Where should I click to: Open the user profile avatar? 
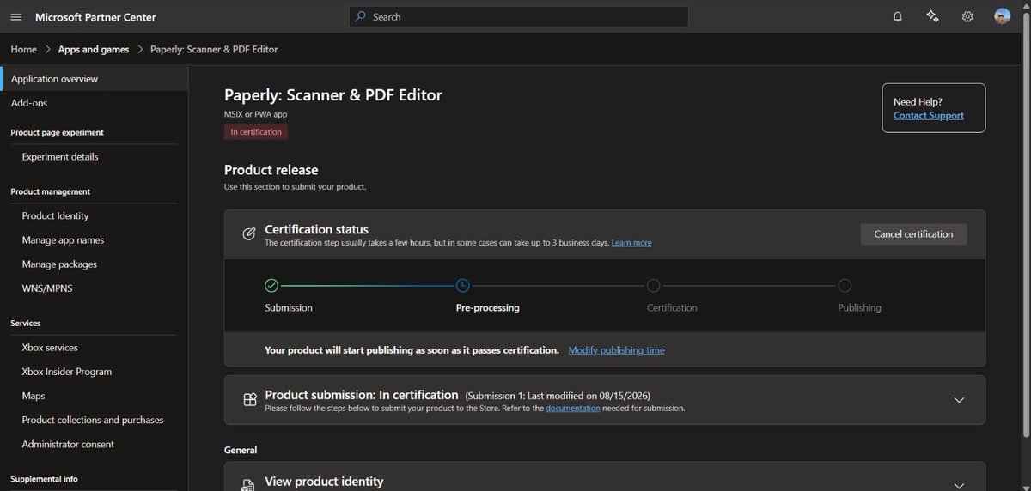click(1002, 17)
